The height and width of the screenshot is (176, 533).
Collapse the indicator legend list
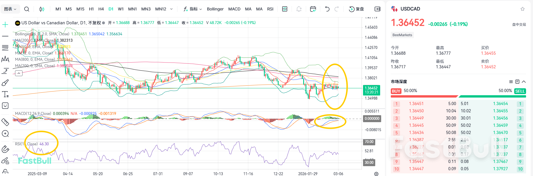[x=19, y=73]
